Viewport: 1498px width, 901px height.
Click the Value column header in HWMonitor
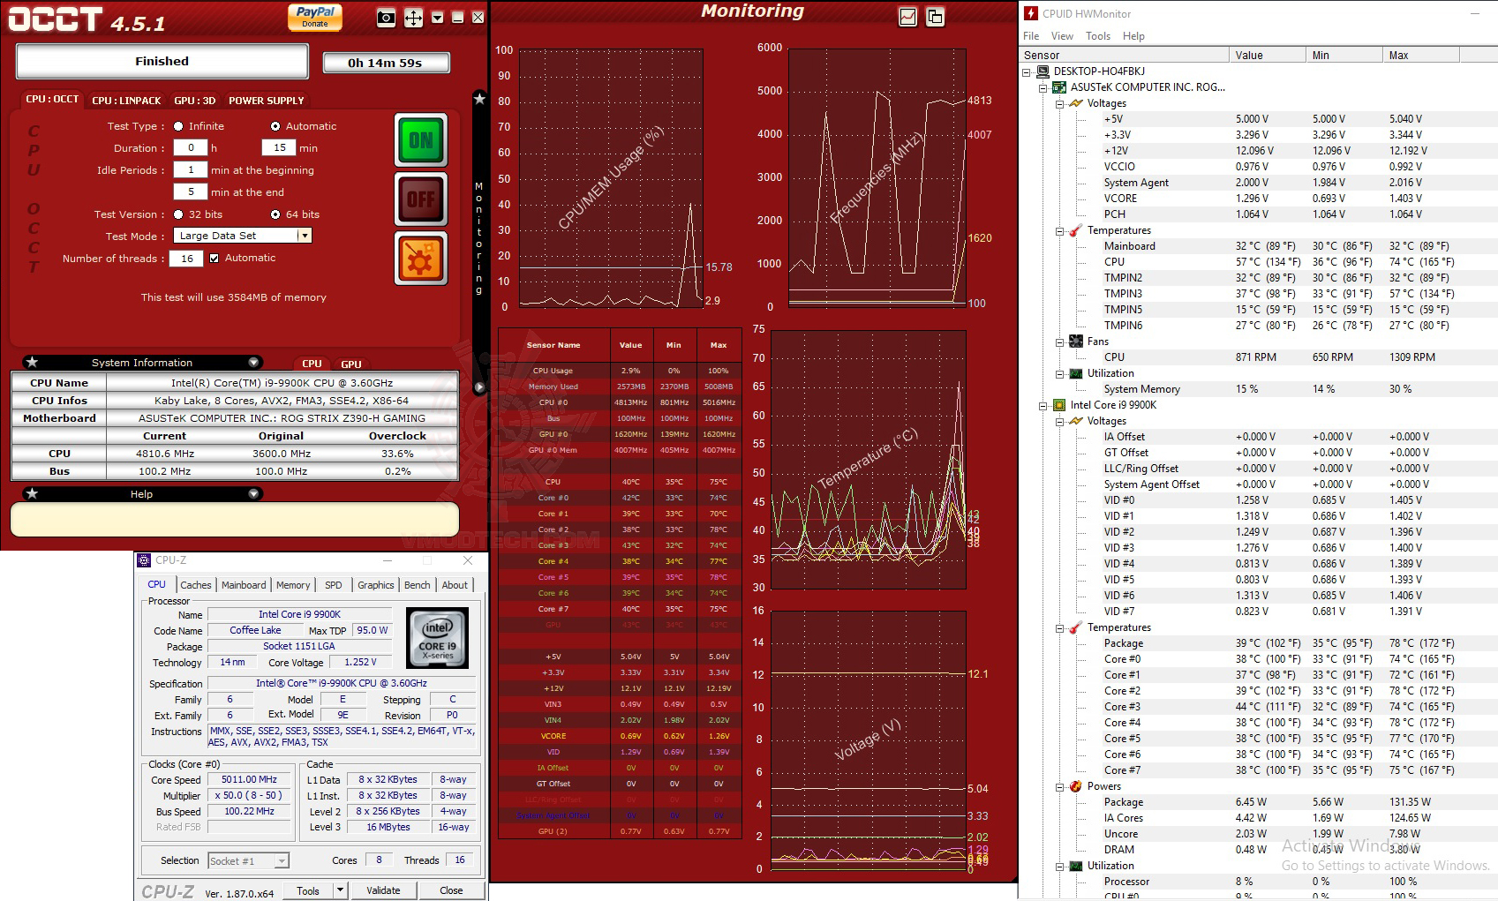(1267, 55)
